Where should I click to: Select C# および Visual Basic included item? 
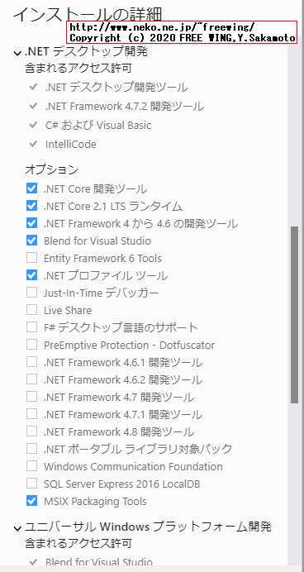[98, 126]
